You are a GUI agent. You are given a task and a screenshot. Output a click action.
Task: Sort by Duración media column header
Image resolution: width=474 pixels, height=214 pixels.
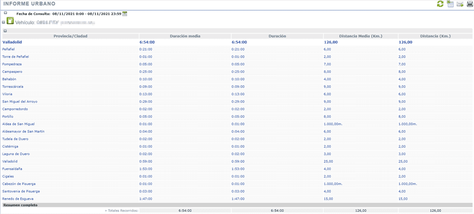coord(185,36)
